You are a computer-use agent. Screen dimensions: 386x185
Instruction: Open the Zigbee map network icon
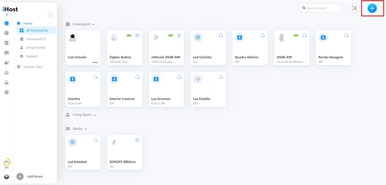click(x=354, y=8)
